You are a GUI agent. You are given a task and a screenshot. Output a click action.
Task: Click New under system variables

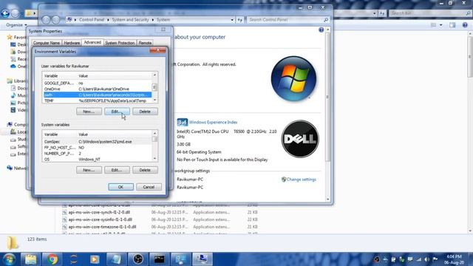pyautogui.click(x=89, y=170)
